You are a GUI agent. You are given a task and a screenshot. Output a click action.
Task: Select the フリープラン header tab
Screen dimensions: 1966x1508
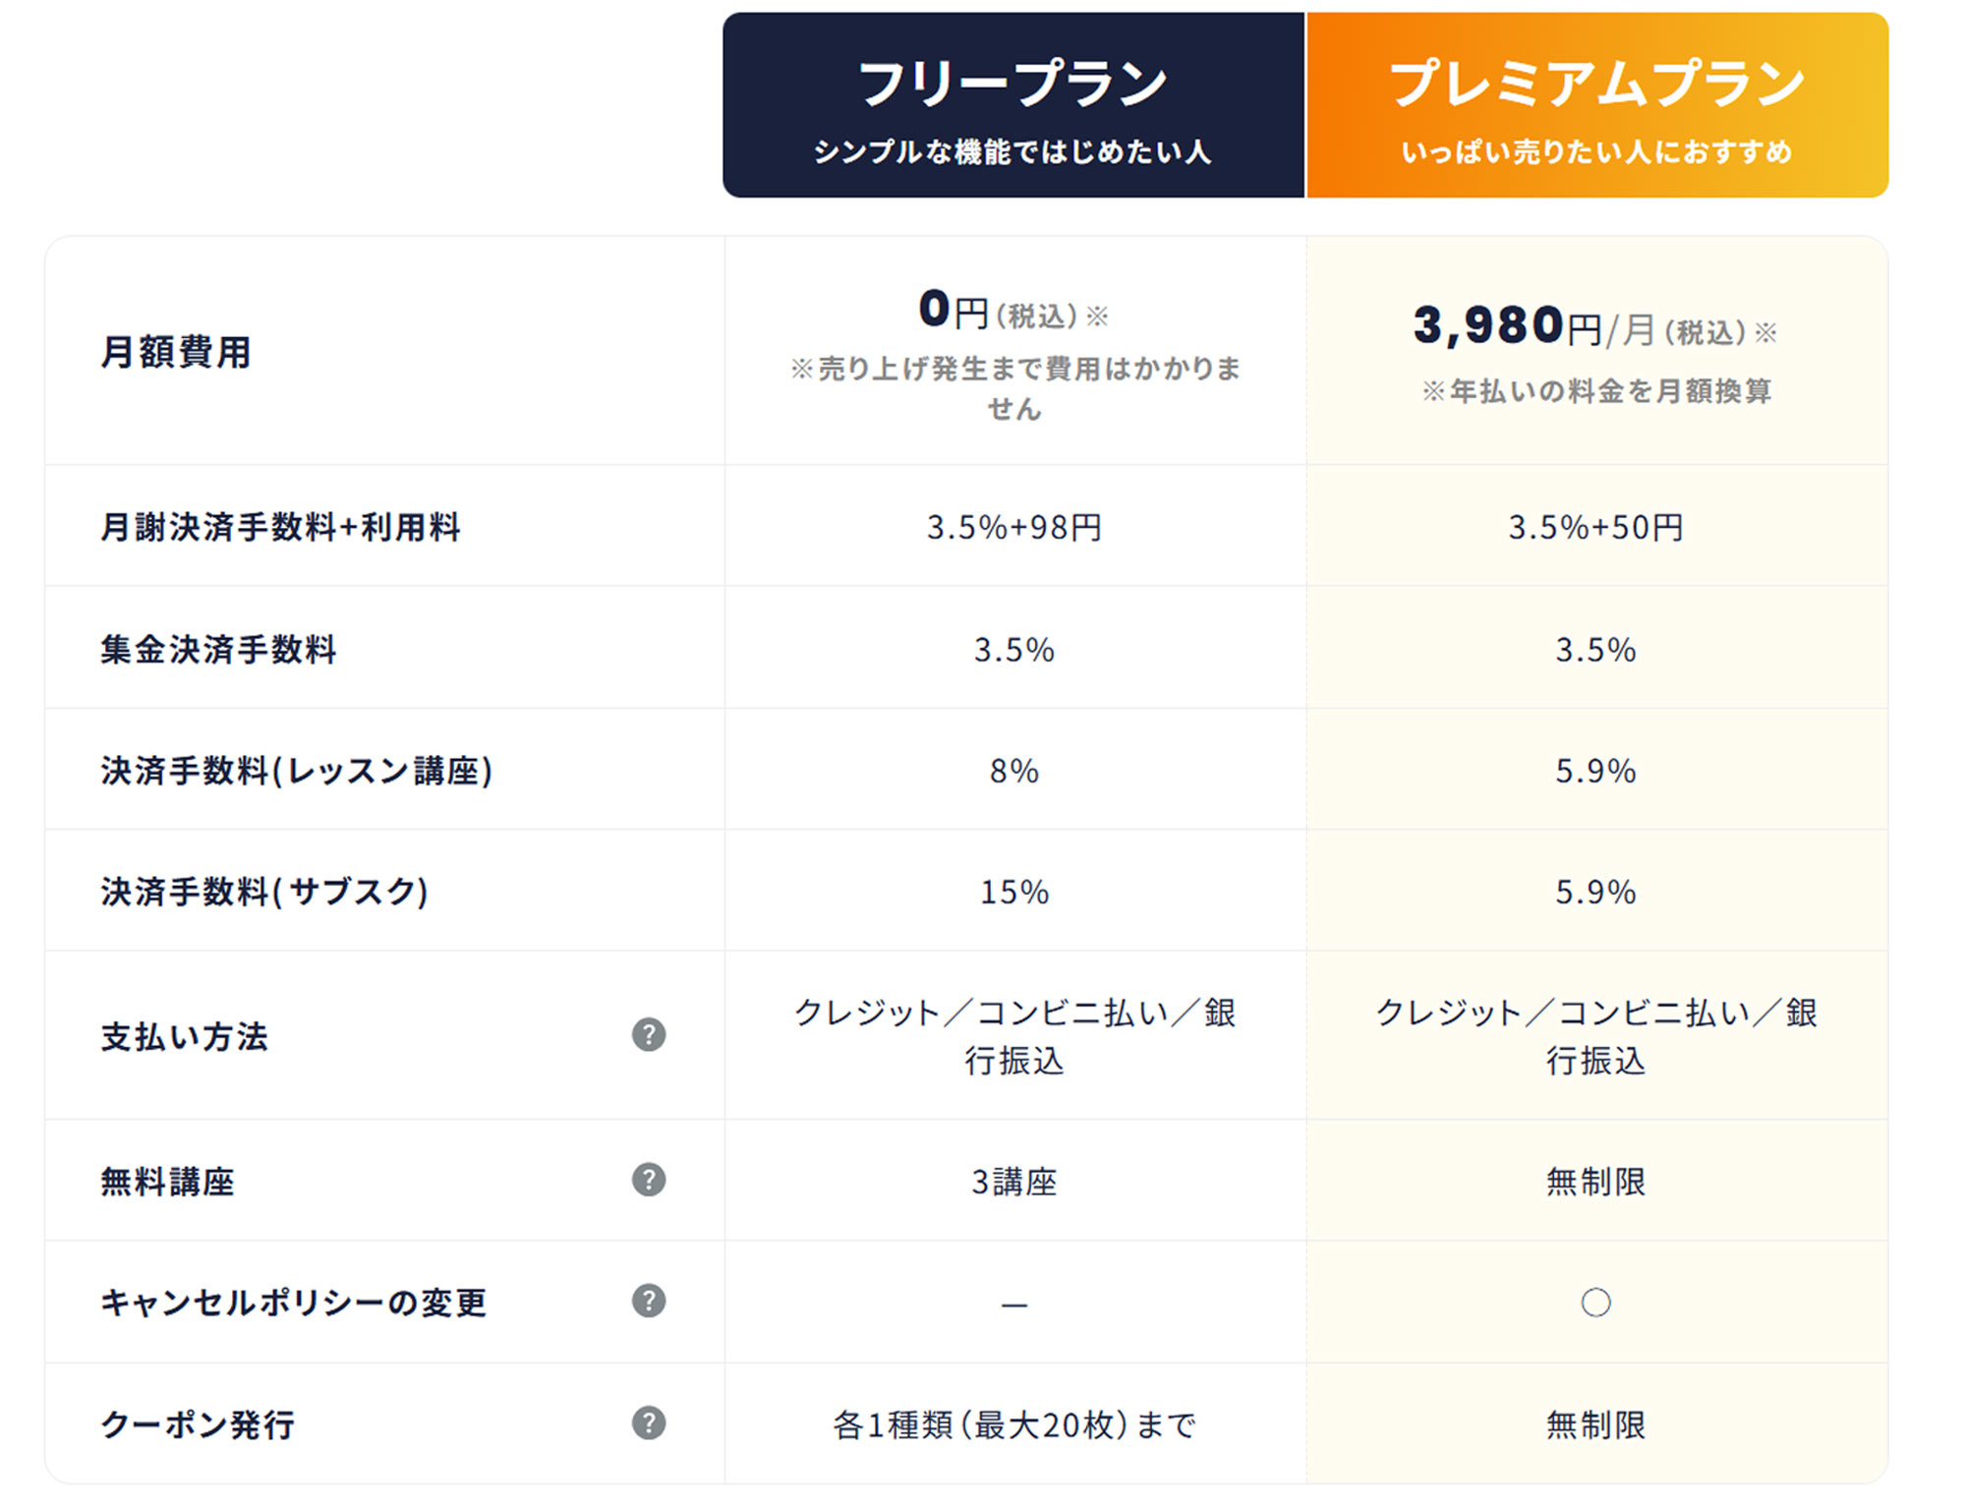(x=1013, y=105)
